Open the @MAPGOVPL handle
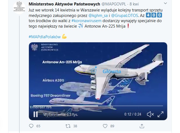180x133 pixels. point(114,4)
